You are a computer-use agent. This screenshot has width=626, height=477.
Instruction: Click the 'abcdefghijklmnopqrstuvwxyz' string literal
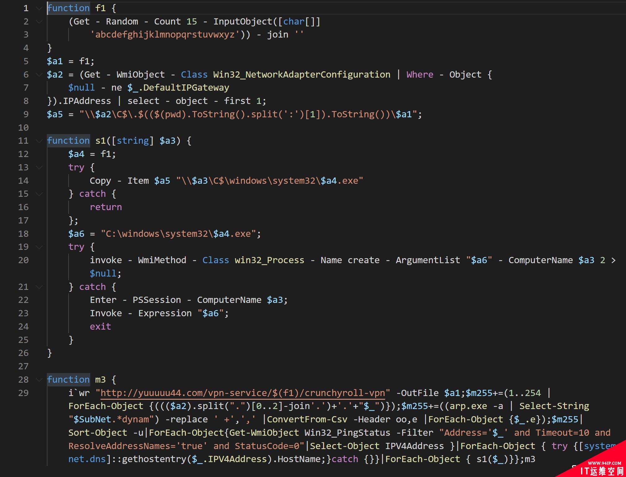[x=165, y=35]
